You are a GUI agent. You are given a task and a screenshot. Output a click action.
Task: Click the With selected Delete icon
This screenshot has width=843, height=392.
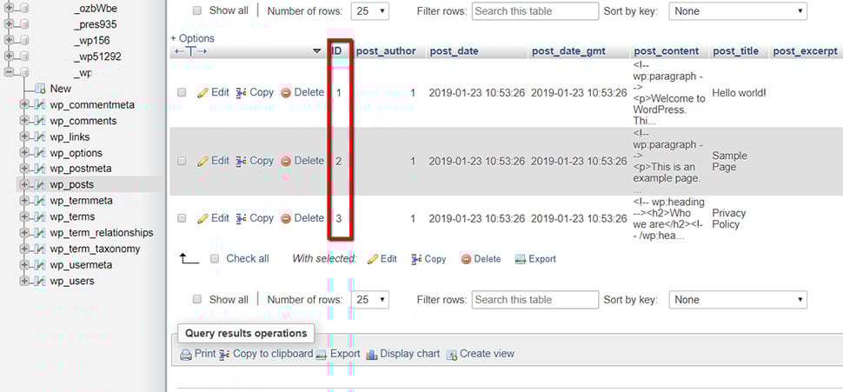466,259
